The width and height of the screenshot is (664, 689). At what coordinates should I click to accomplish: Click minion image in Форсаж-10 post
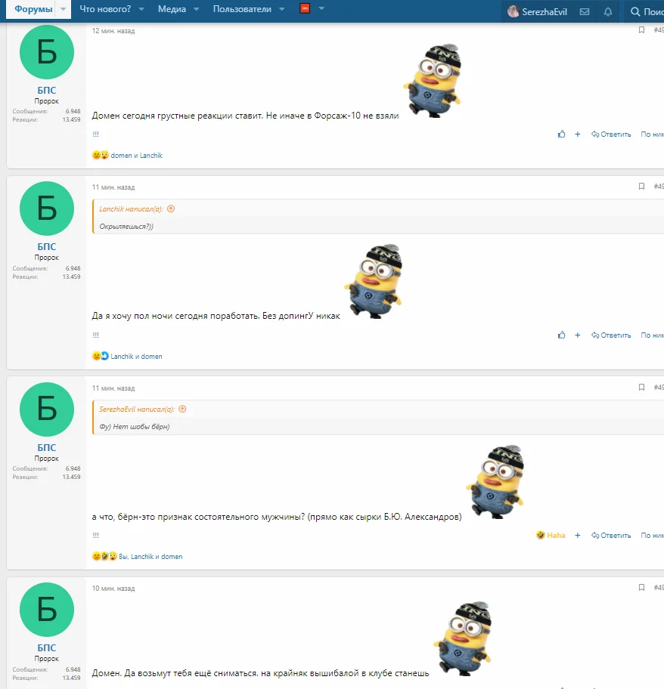pos(433,81)
